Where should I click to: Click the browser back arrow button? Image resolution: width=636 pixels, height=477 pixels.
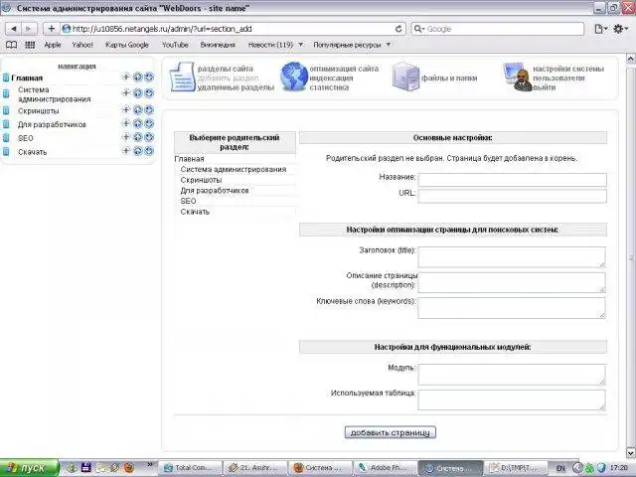point(13,29)
